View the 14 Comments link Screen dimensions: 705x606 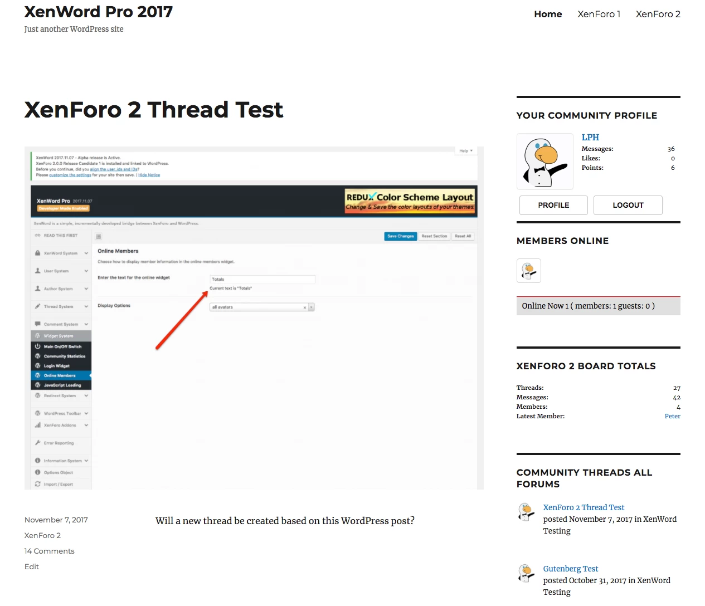click(50, 551)
